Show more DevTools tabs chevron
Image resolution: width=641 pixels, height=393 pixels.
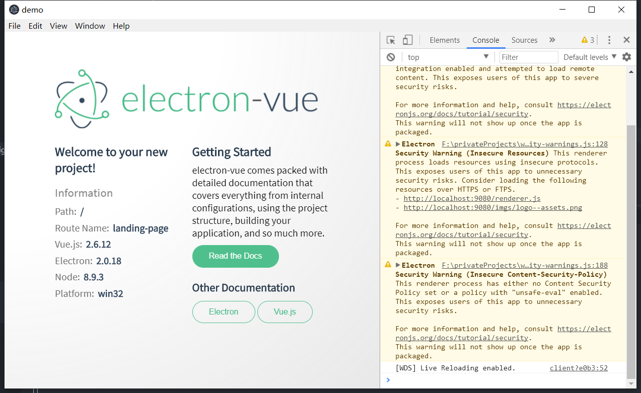click(552, 40)
